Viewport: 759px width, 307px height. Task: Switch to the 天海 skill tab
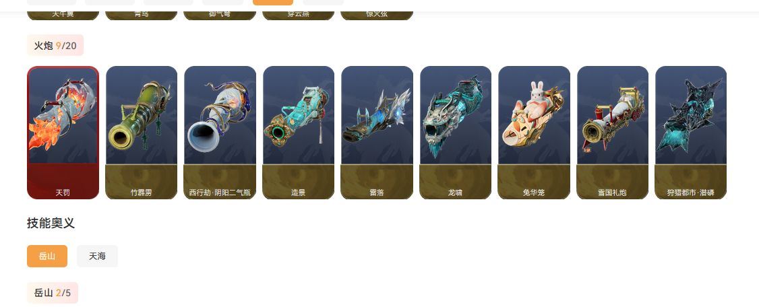[97, 257]
